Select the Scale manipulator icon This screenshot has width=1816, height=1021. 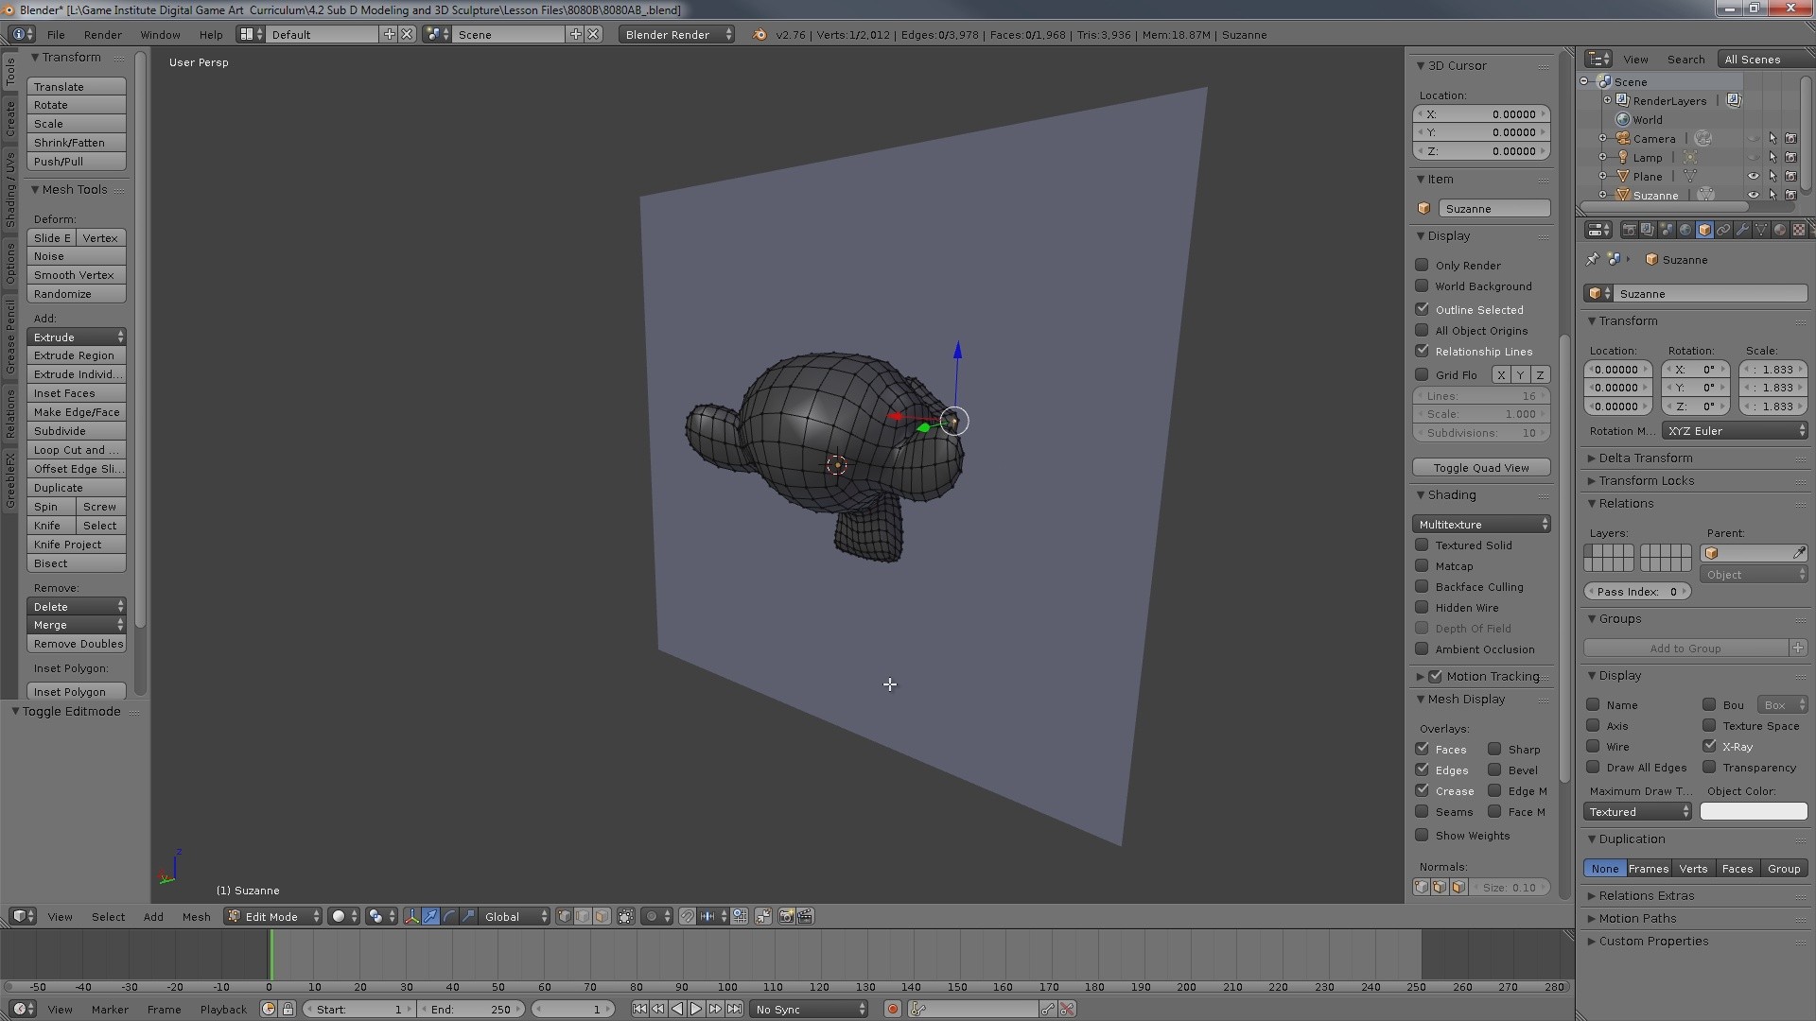click(x=468, y=916)
